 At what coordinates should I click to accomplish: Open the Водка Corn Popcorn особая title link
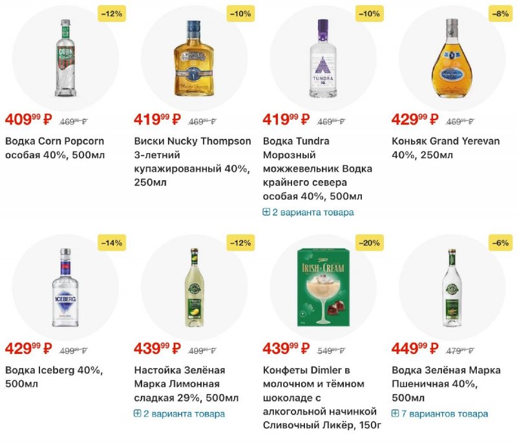(55, 148)
